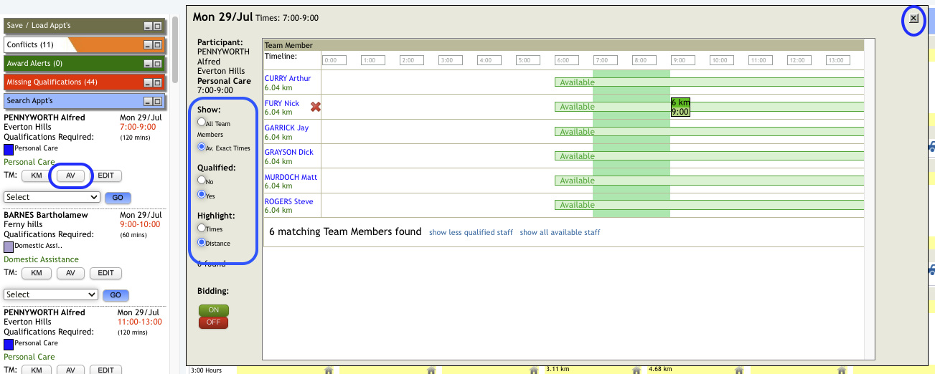
Task: Click '6 matching Team Members found' text
Action: tap(345, 232)
